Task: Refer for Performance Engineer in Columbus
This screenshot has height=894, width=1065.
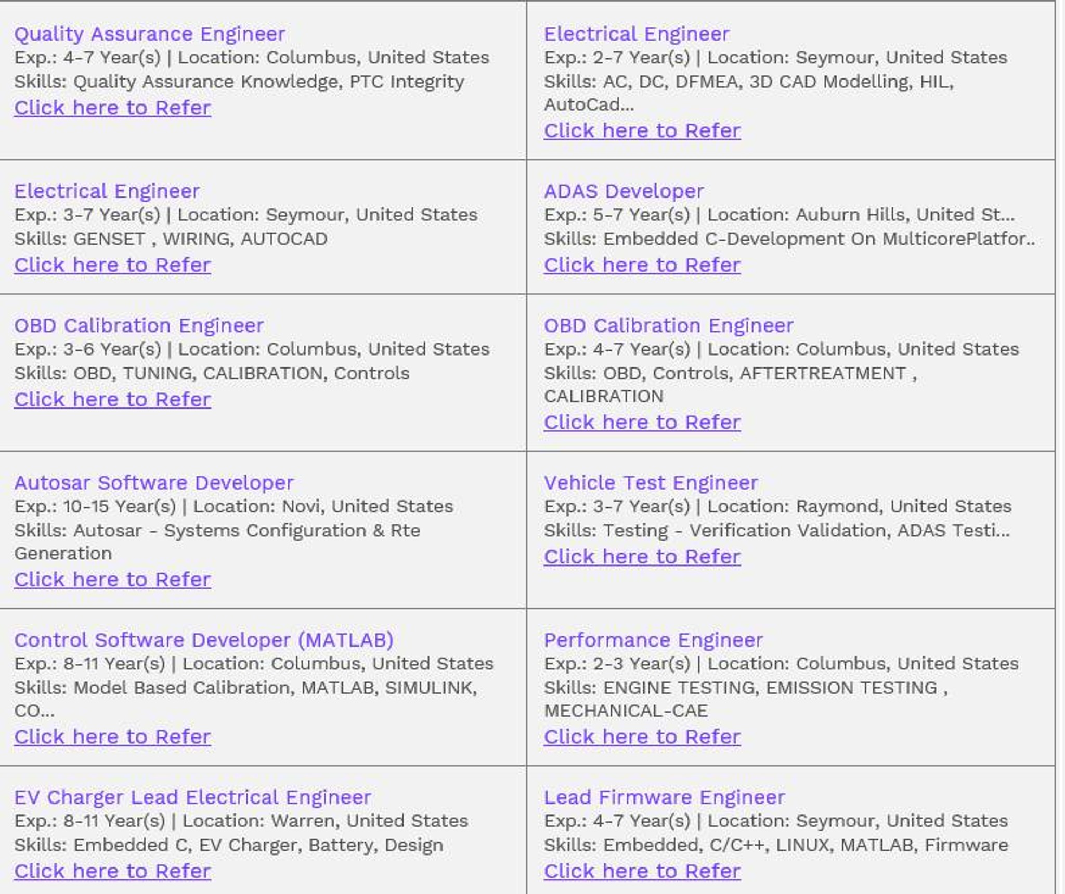Action: click(642, 737)
